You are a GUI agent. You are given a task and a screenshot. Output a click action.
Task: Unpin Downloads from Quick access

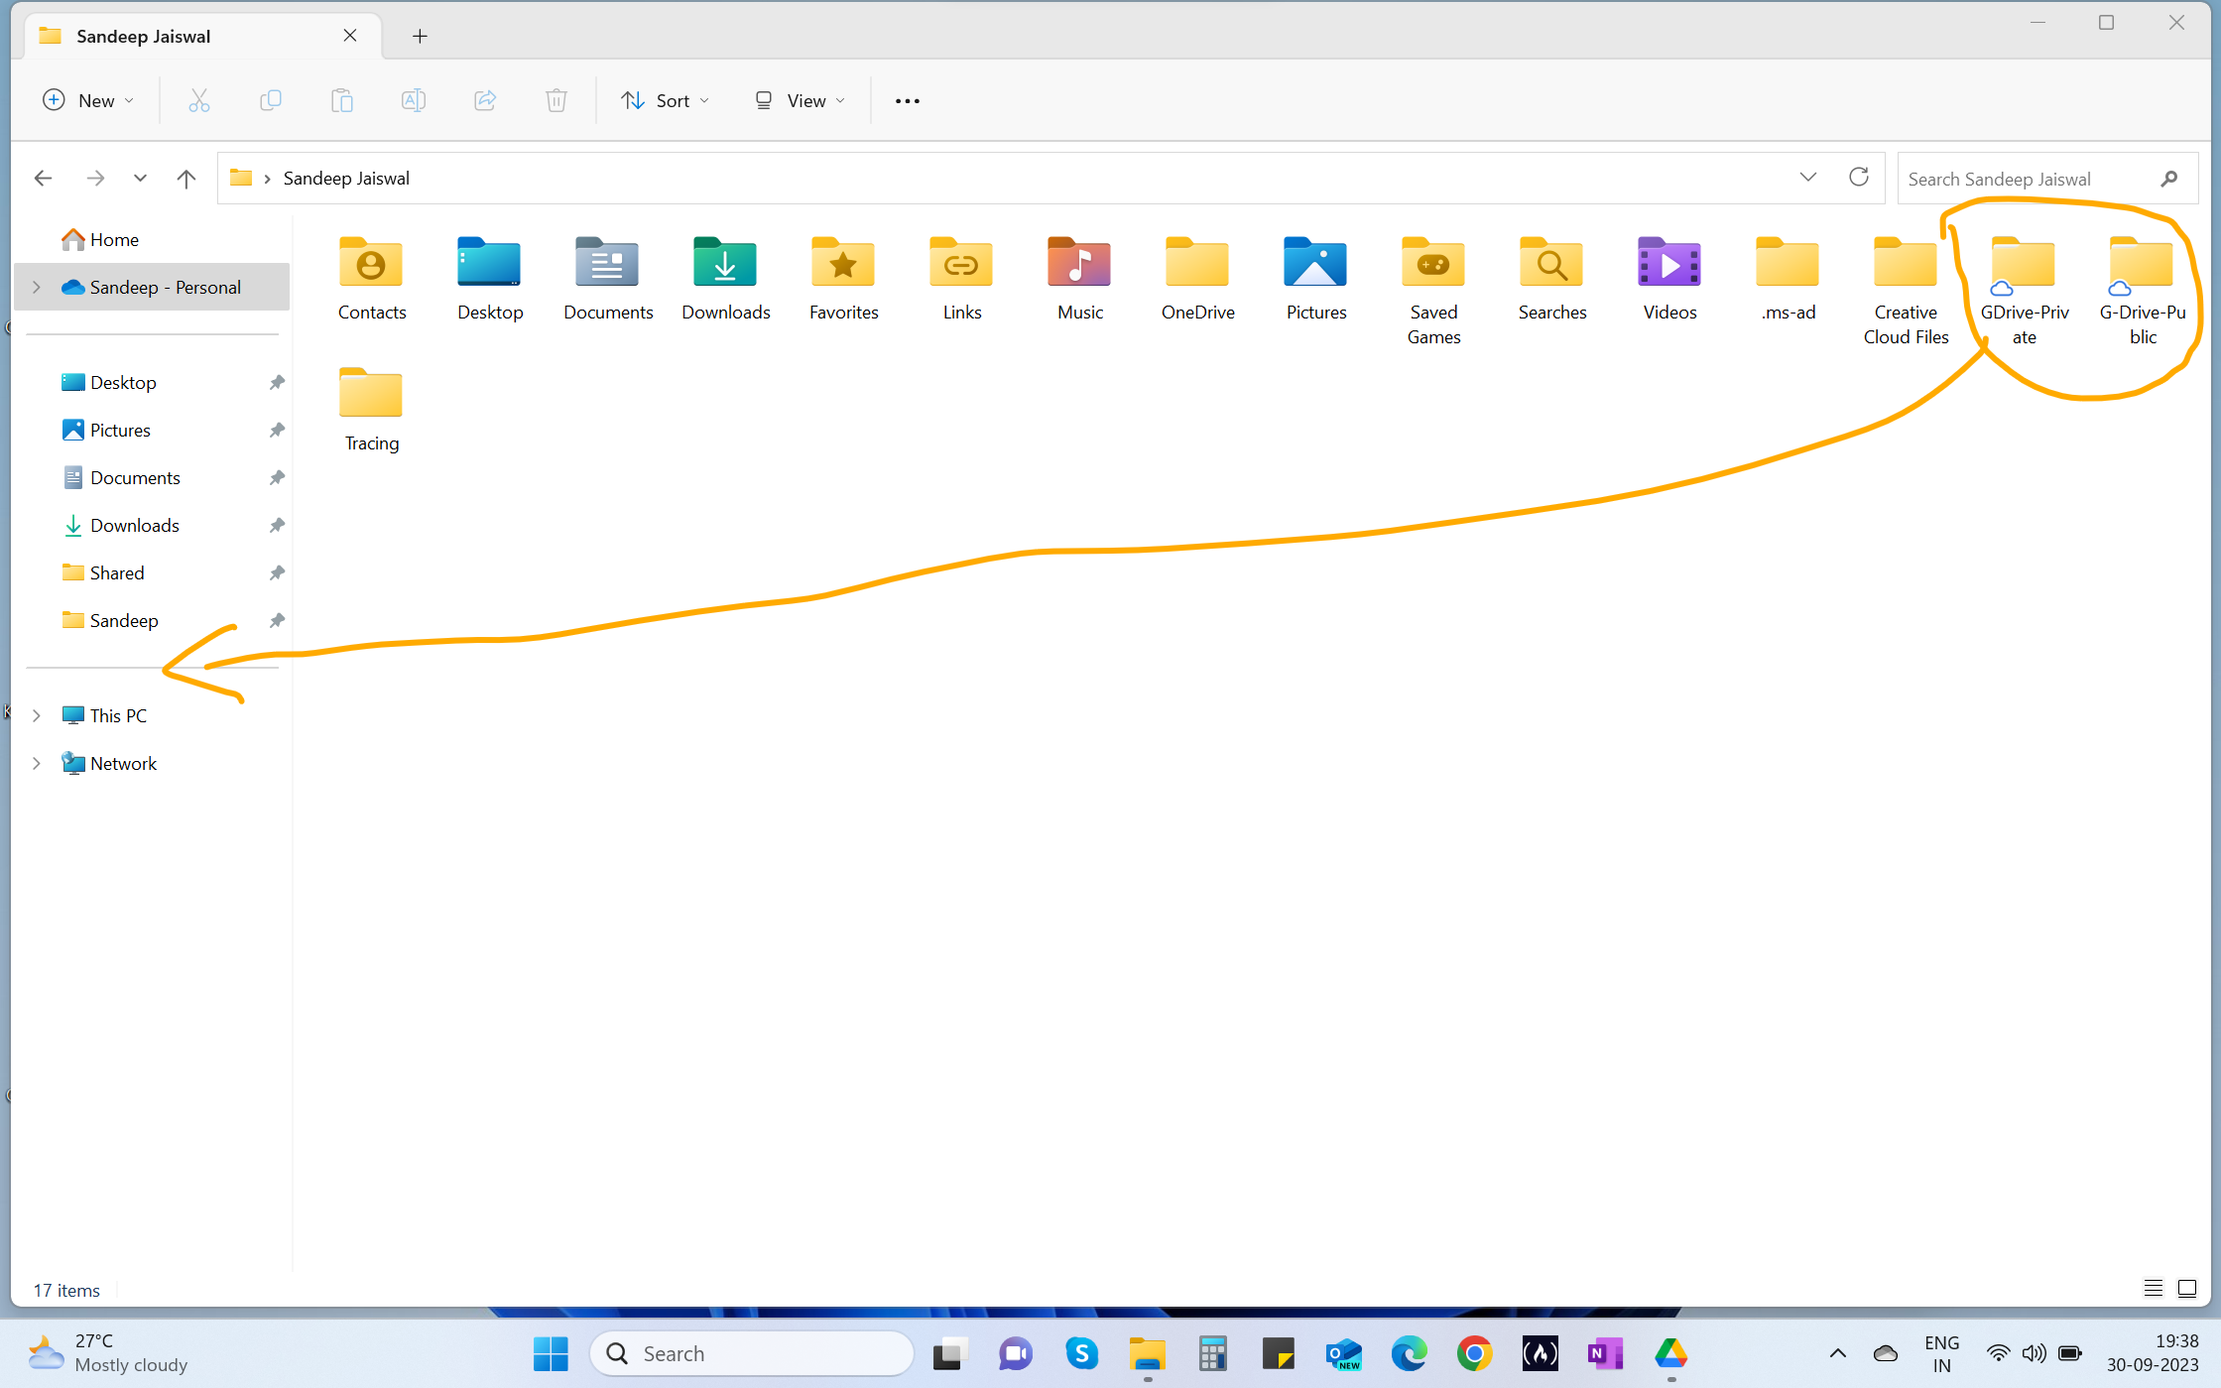click(x=277, y=525)
